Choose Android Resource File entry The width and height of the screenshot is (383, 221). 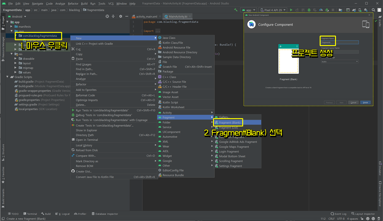click(186, 48)
